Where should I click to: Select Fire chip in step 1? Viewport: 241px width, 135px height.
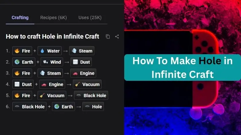pos(22,51)
